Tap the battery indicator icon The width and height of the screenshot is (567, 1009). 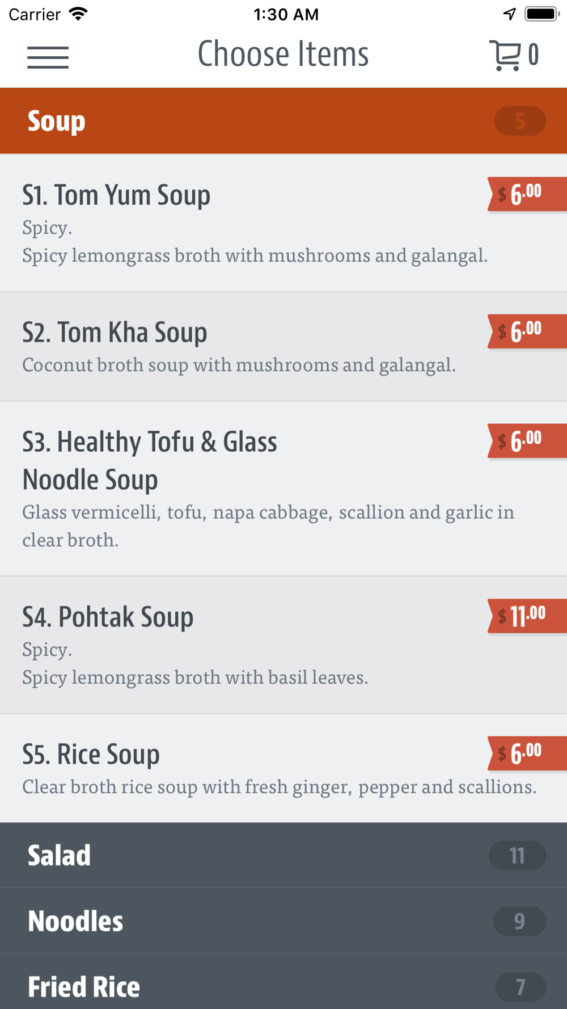(543, 14)
